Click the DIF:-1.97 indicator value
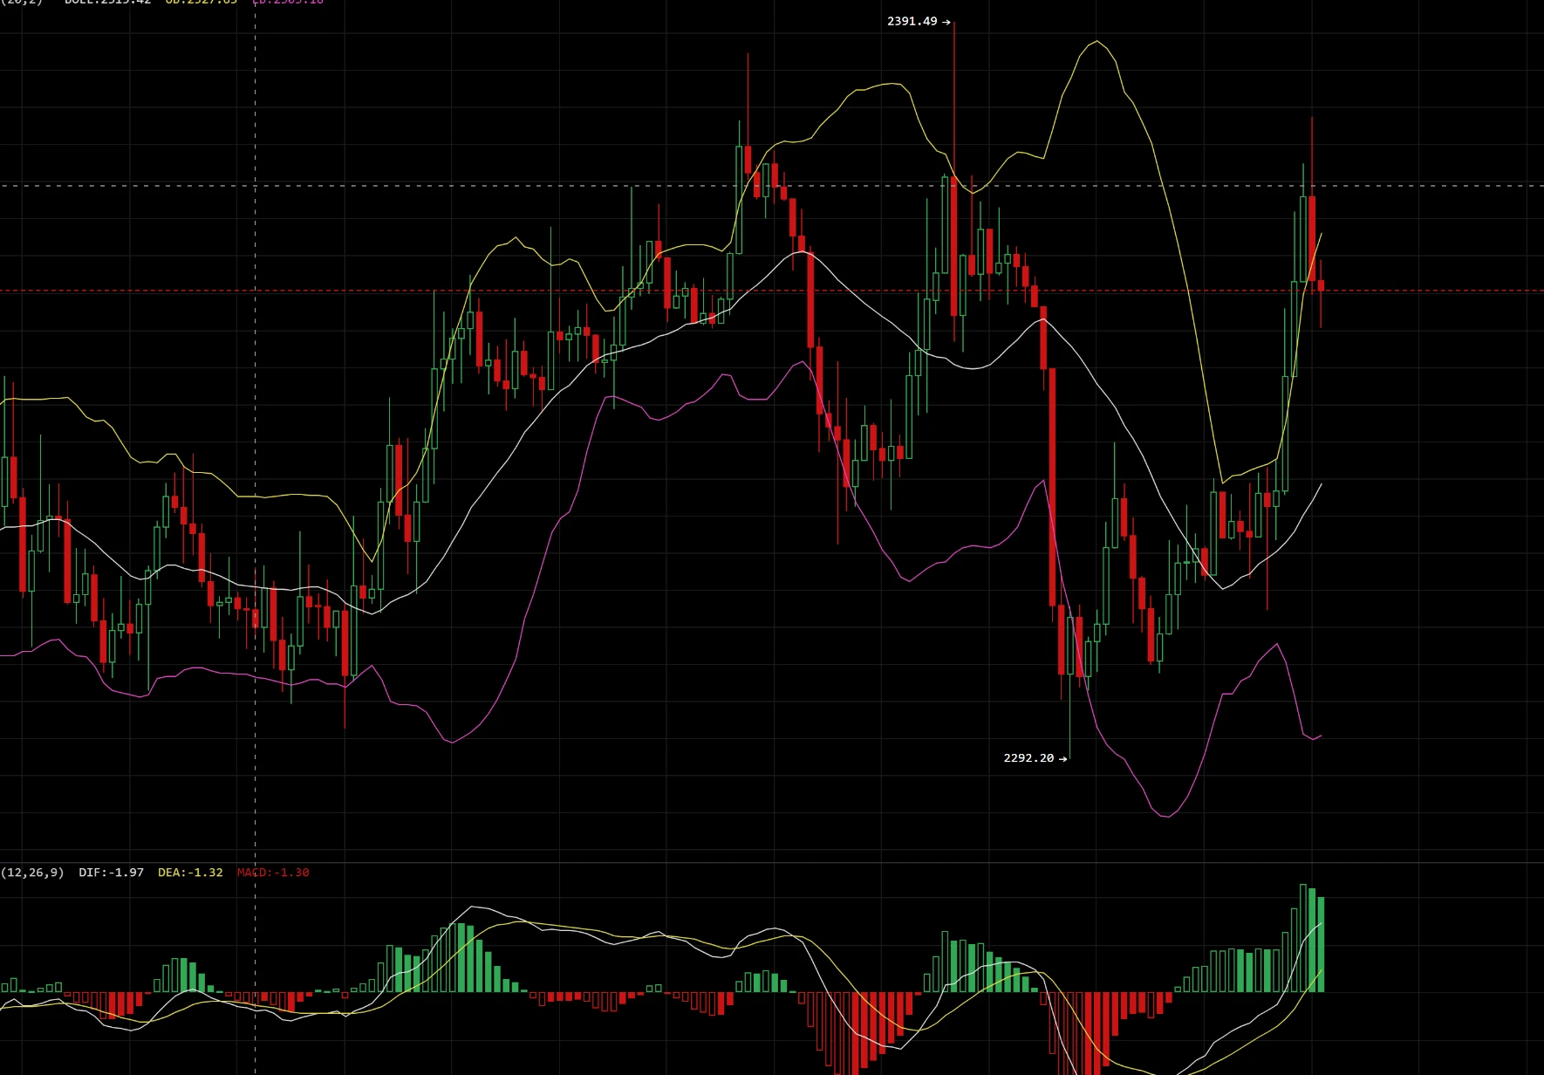 click(x=111, y=873)
